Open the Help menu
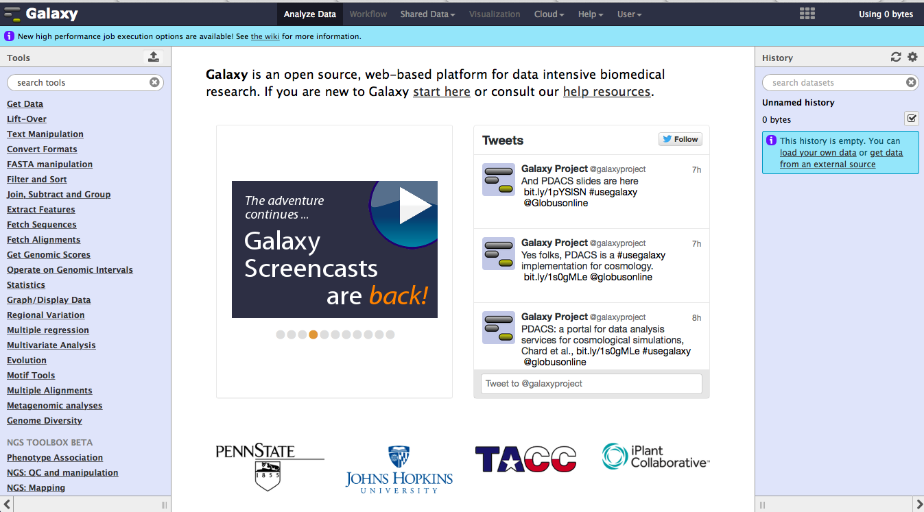 point(590,14)
